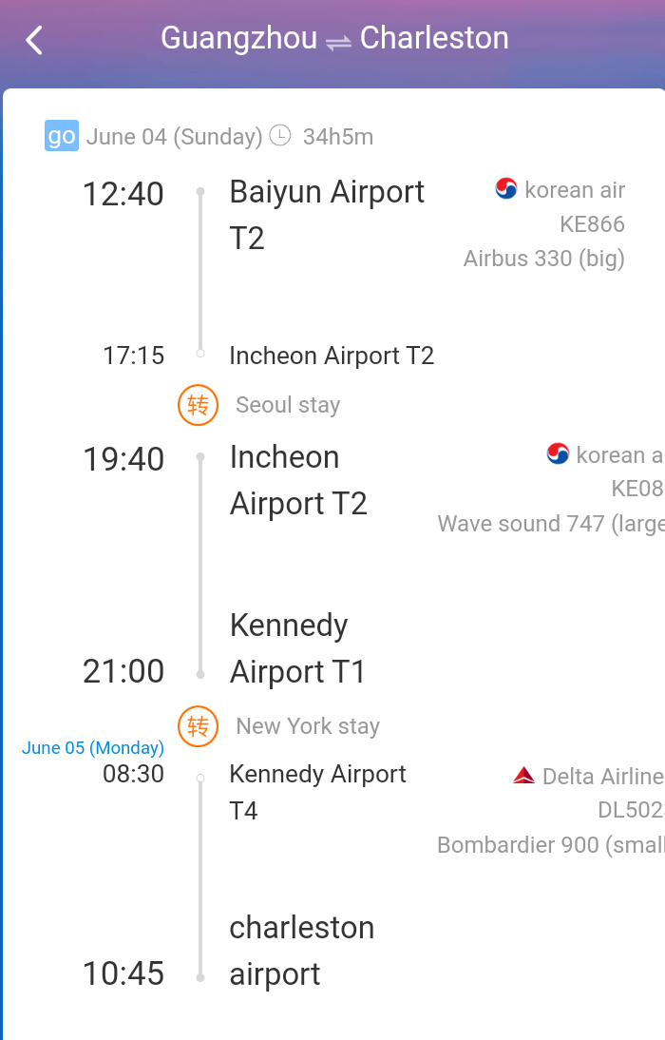665x1040 pixels.
Task: Tap the blue 'go' badge
Action: (62, 136)
